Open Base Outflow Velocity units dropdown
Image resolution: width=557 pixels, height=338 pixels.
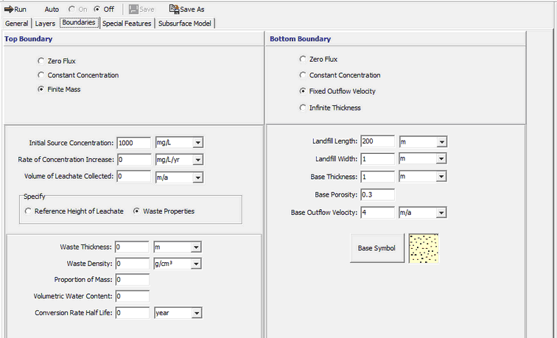click(441, 212)
